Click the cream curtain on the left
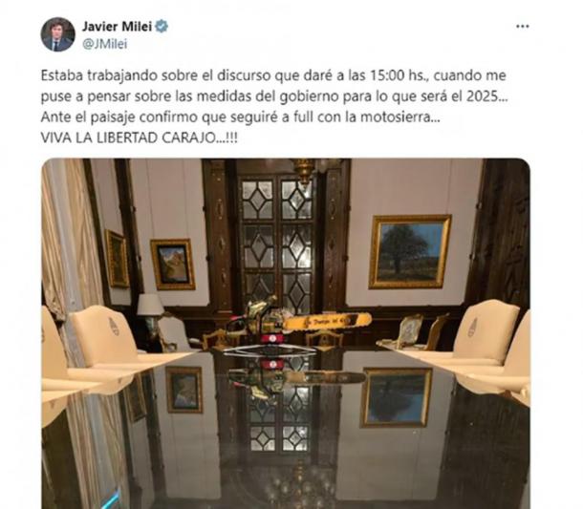583x509 pixels. pos(72,238)
